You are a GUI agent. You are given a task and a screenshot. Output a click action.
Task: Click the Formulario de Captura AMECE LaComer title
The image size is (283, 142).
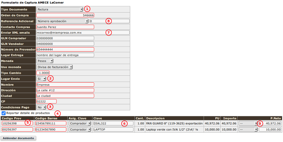32,3
